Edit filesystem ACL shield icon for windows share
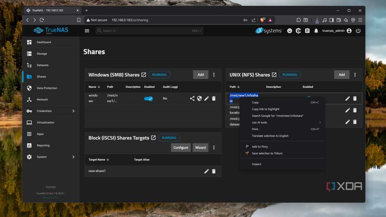 tap(200, 99)
